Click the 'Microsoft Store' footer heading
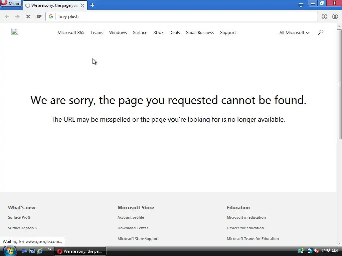The image size is (342, 256). tap(136, 207)
